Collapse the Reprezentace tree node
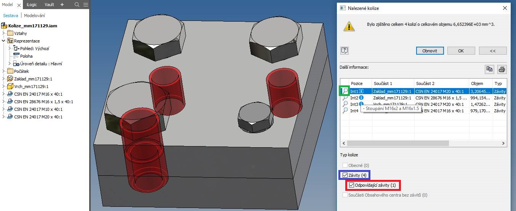 pos(3,41)
